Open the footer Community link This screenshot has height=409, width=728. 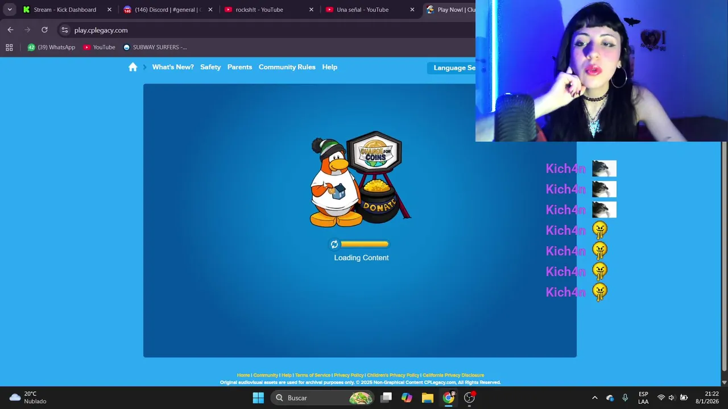click(266, 375)
